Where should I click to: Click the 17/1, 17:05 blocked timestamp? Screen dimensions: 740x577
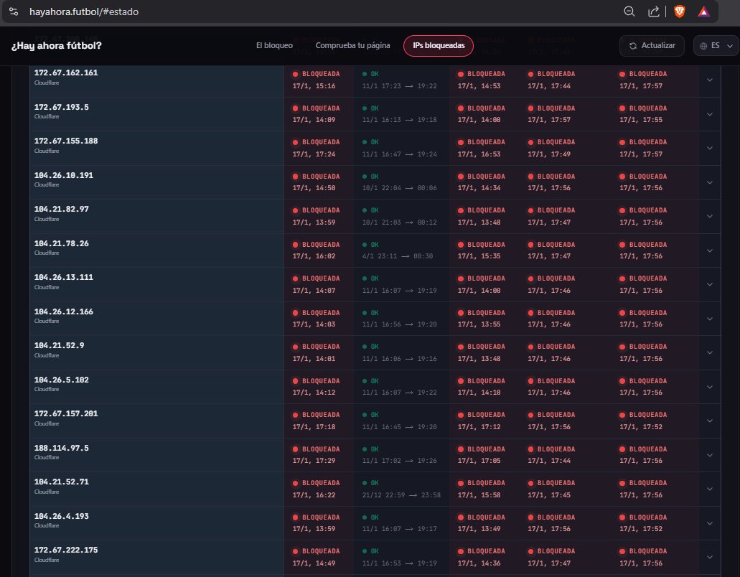[x=479, y=461]
